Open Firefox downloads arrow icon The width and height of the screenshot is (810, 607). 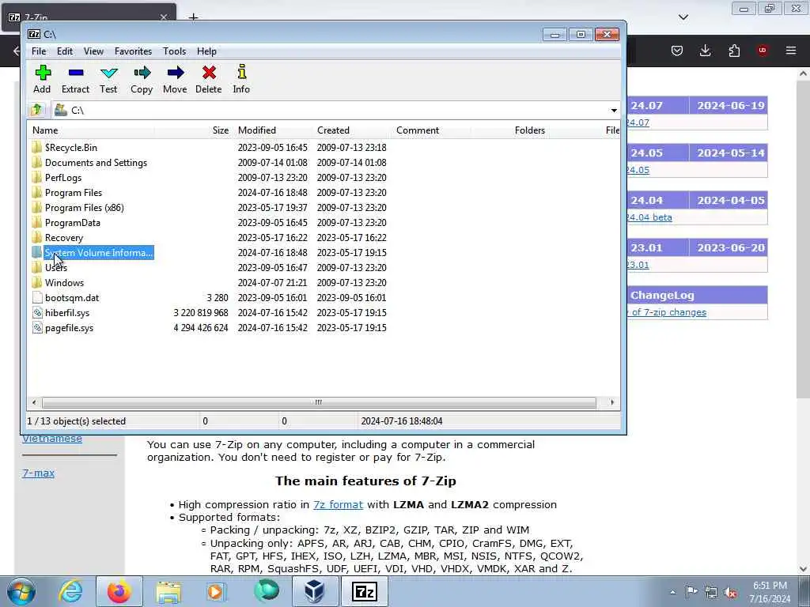[x=705, y=51]
